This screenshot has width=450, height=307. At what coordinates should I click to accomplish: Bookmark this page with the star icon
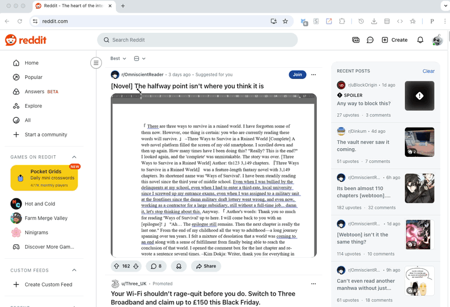click(285, 21)
